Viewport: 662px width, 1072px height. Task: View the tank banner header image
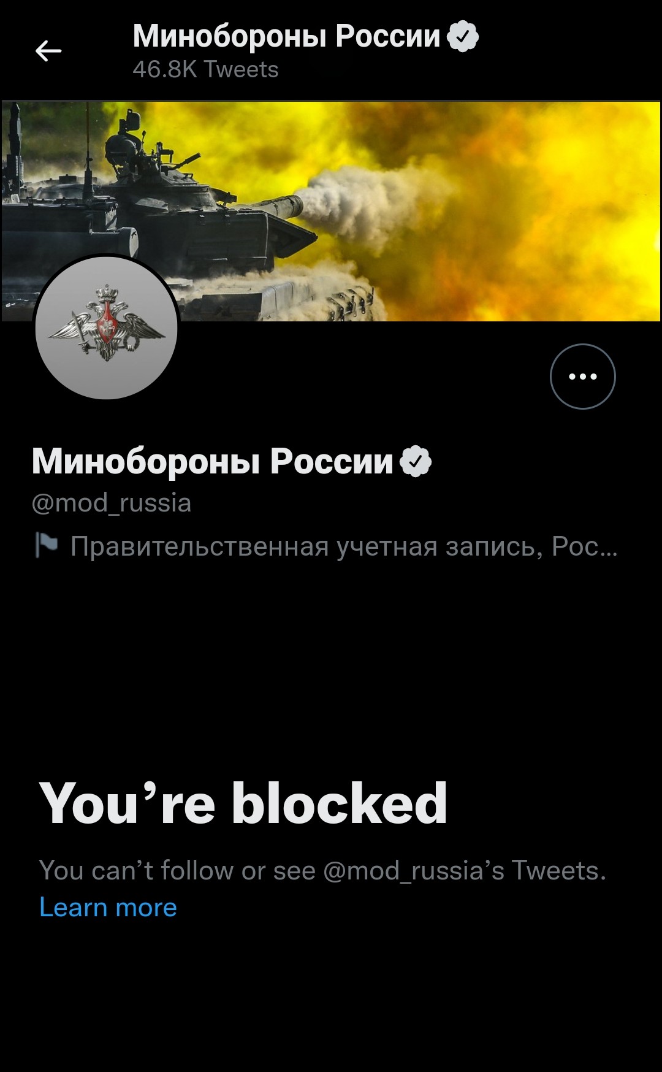point(331,211)
